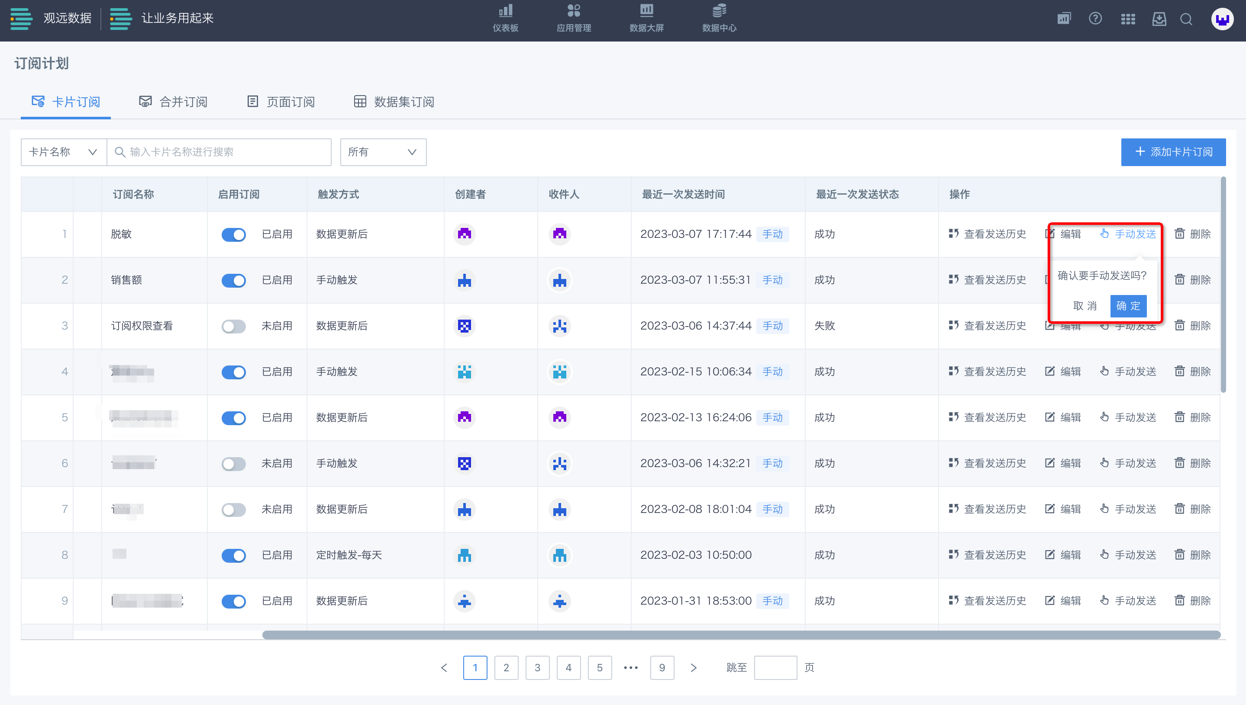The width and height of the screenshot is (1246, 705).
Task: Click delete trash icon in row 2
Action: (1180, 279)
